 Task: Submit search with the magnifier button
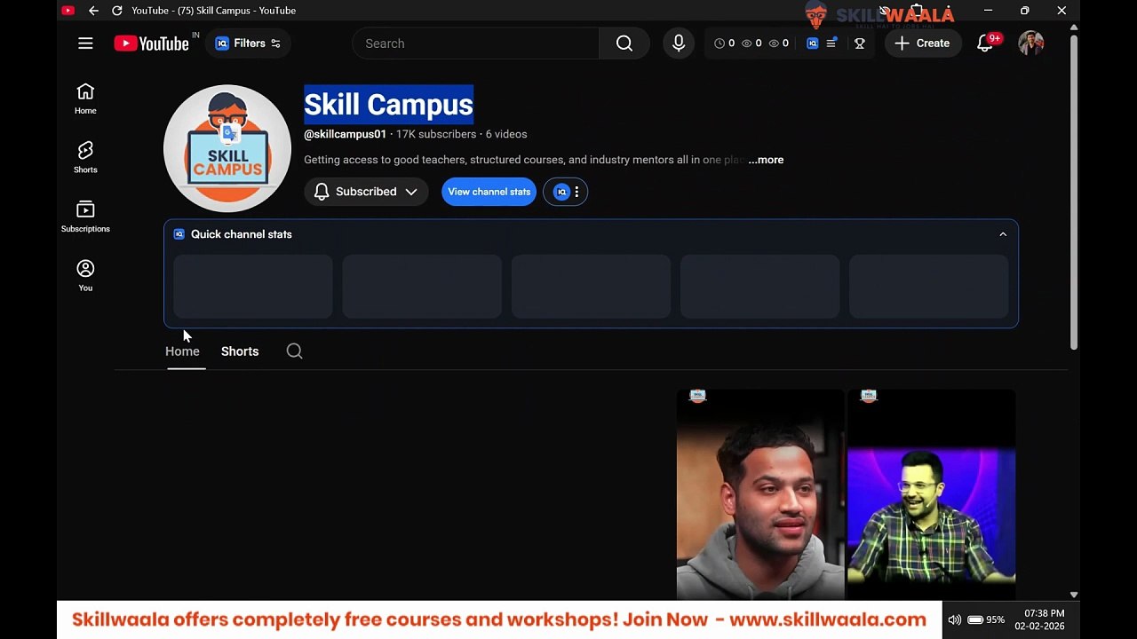(624, 43)
